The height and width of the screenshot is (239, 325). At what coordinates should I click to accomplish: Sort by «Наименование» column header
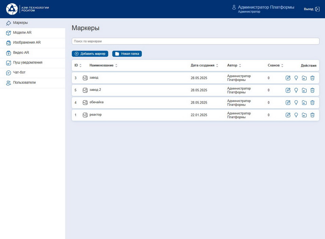coord(103,65)
